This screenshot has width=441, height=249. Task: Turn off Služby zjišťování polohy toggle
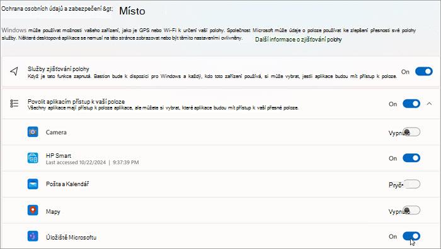coord(424,71)
